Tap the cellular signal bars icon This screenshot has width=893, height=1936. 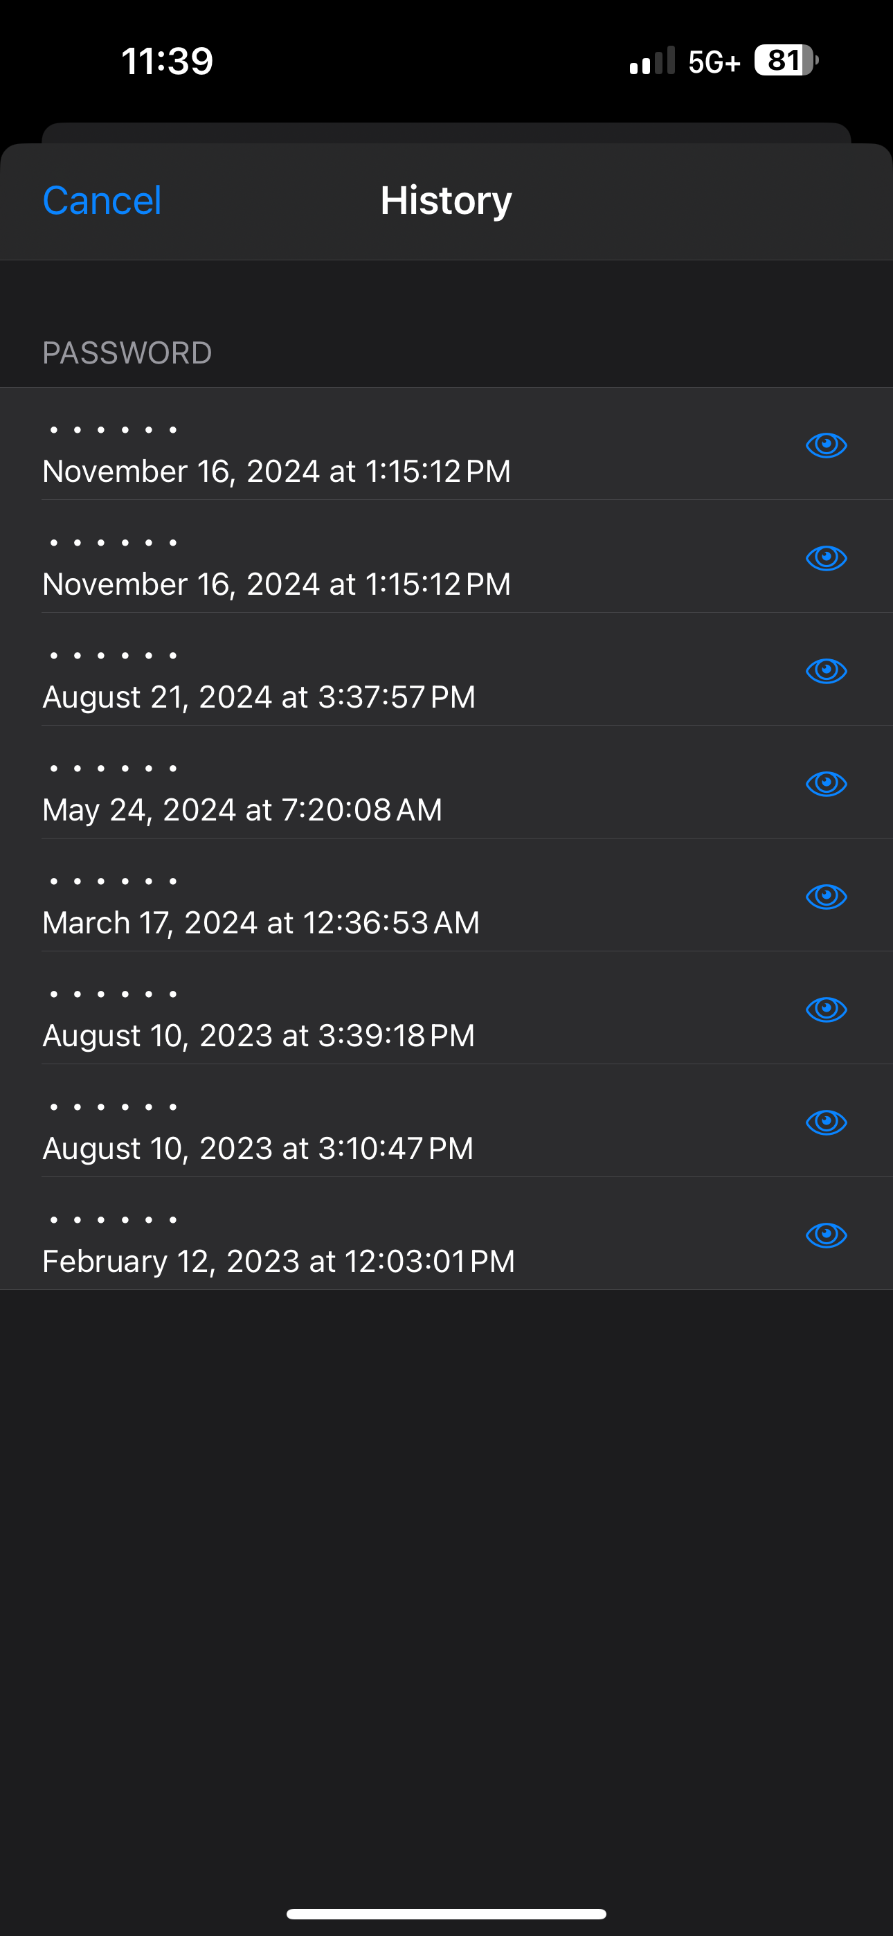pos(651,62)
